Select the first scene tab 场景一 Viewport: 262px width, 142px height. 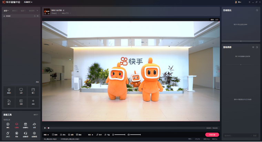6,11
